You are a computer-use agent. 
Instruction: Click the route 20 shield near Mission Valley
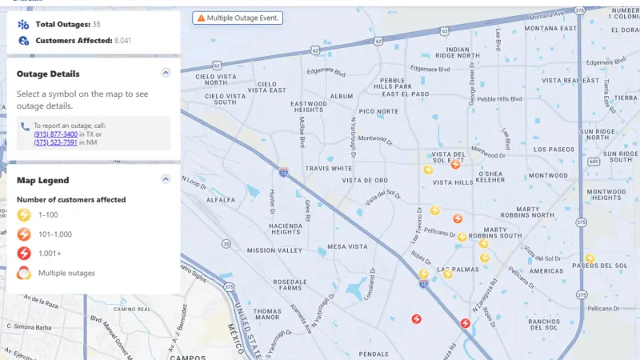pos(226,244)
